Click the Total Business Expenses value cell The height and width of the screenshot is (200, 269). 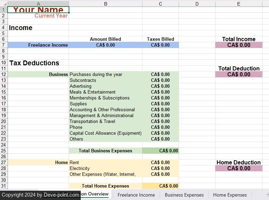[x=160, y=151]
